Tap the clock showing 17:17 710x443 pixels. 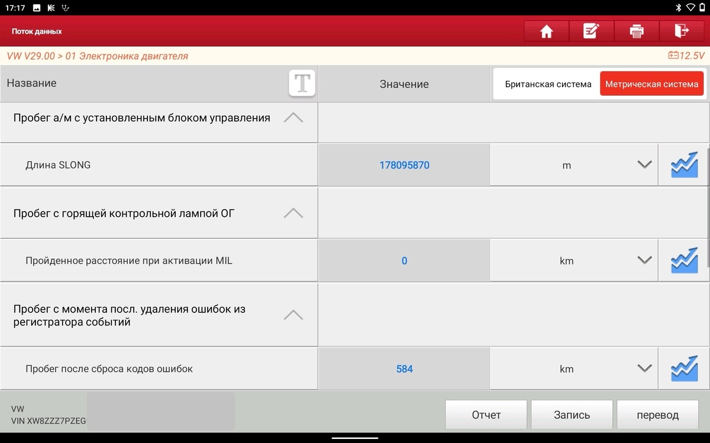[15, 8]
